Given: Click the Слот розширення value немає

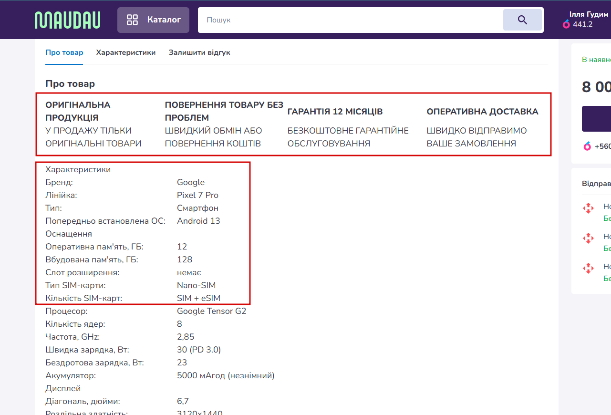Looking at the screenshot, I should click(x=189, y=272).
